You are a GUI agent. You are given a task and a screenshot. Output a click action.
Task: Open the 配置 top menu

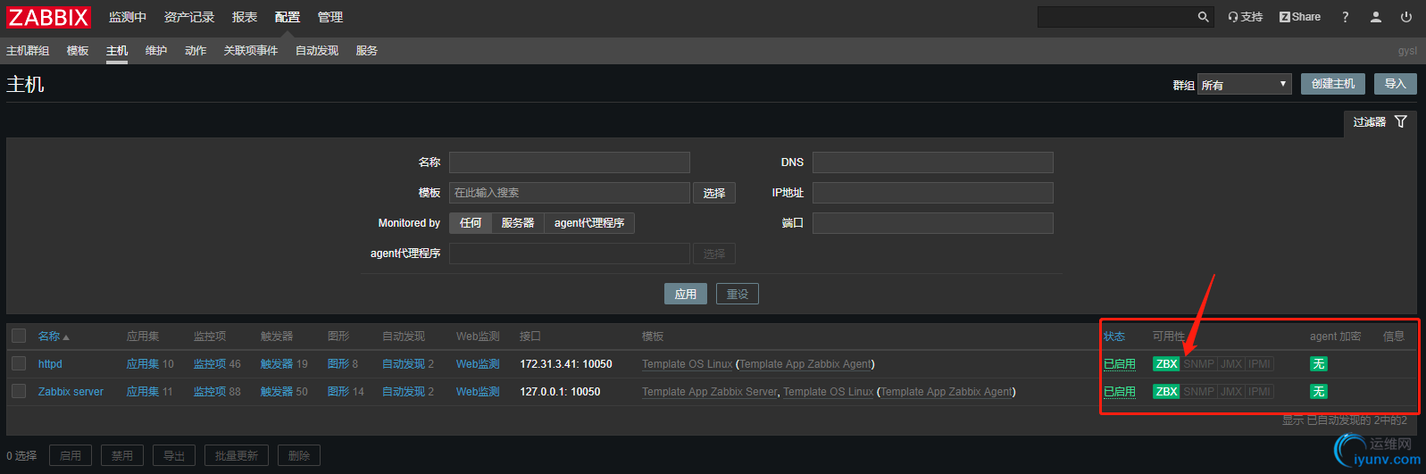[288, 17]
